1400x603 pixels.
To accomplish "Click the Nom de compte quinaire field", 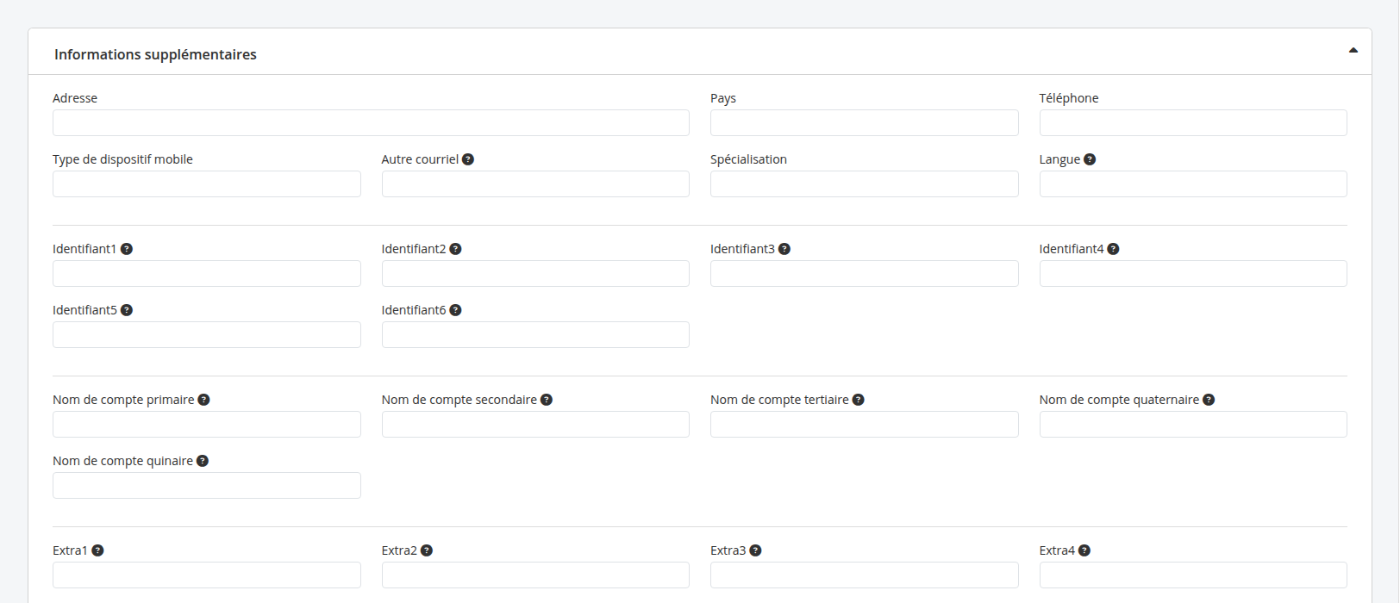I will [207, 486].
